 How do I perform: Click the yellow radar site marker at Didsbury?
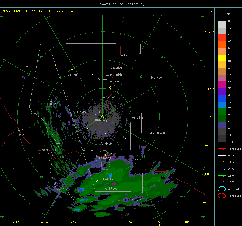pos(103,117)
